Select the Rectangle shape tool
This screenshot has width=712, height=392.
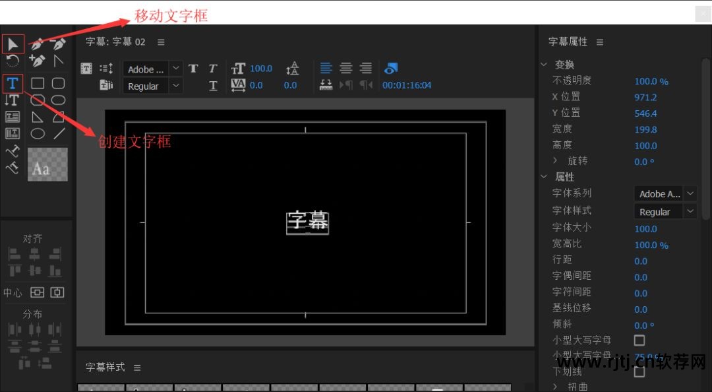click(x=38, y=83)
